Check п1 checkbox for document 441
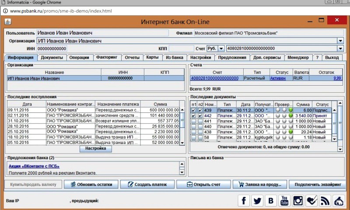The image size is (350, 210). tap(194, 121)
